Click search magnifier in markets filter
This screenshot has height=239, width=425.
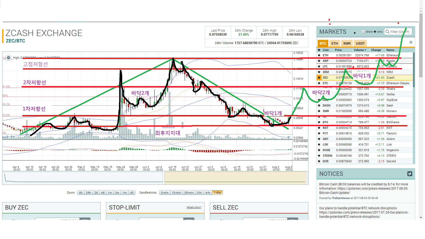388,32
